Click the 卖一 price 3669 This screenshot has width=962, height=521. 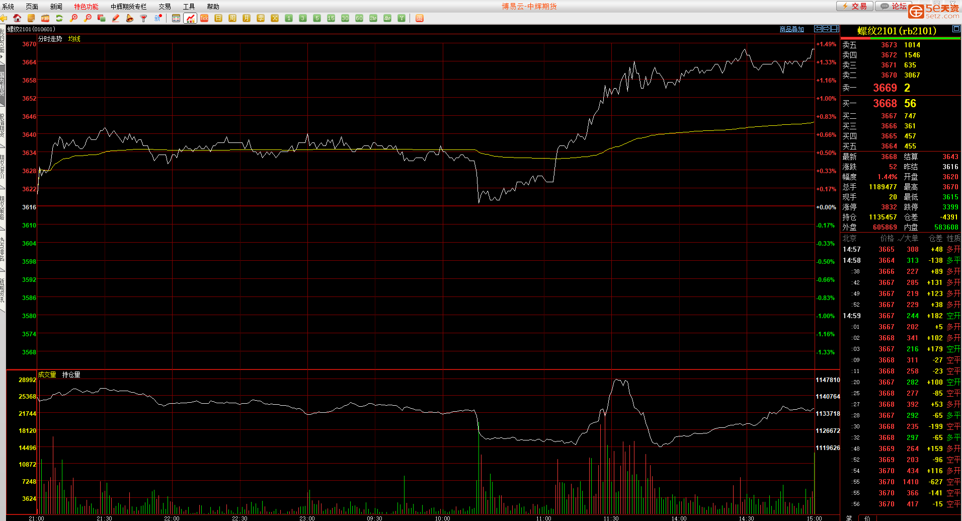tap(885, 88)
